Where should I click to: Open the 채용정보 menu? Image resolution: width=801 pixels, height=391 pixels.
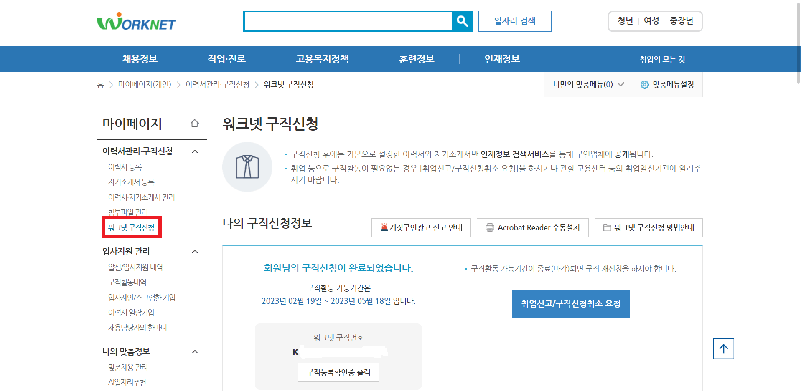[140, 59]
